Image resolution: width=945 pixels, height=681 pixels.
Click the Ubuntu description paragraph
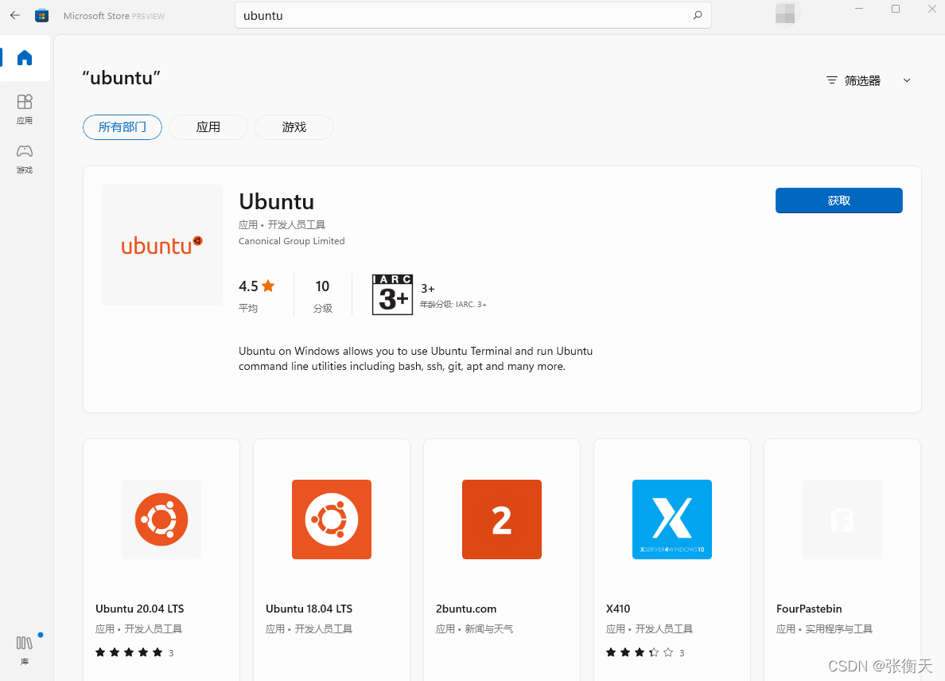(x=416, y=359)
